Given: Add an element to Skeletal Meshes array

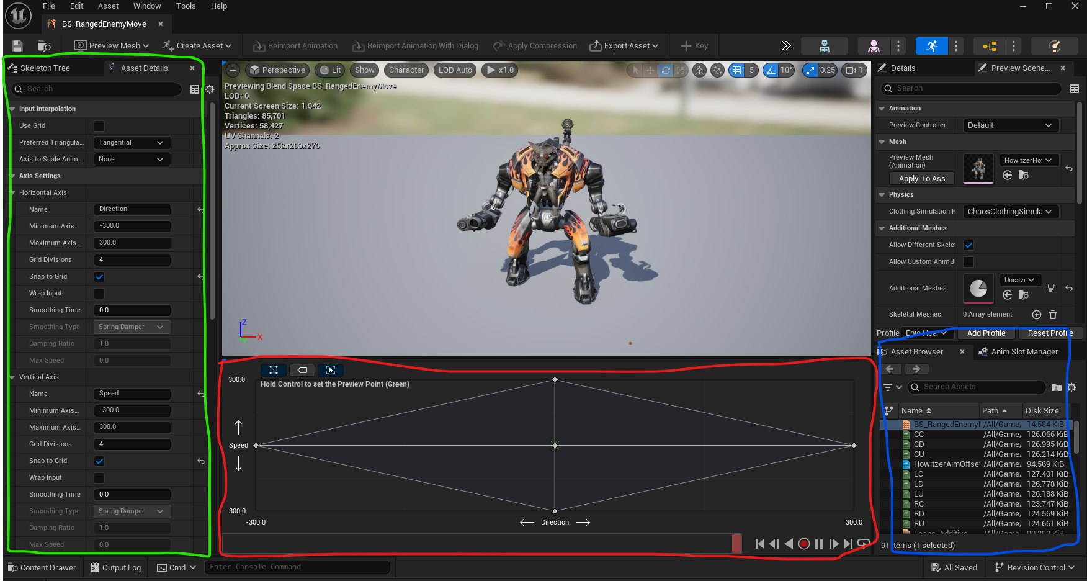Looking at the screenshot, I should pos(1037,315).
